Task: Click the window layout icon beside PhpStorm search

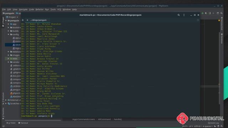Action: pyautogui.click(x=218, y=13)
